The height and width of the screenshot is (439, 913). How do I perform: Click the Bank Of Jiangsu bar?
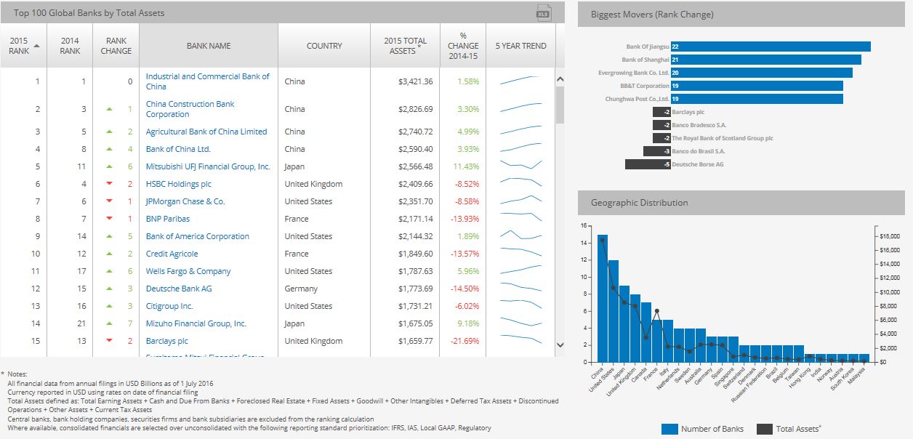coord(771,47)
